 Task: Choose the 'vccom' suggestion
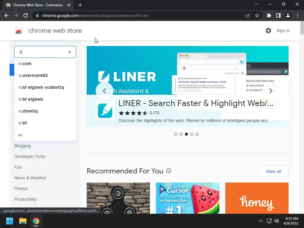coord(45,64)
